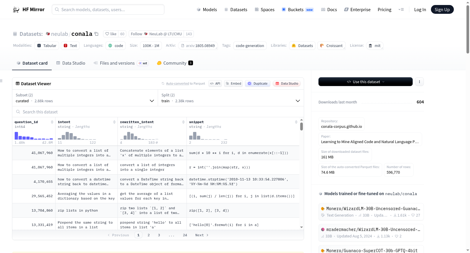Click the snippet lengths histogram
470x253 pixels.
click(208, 135)
